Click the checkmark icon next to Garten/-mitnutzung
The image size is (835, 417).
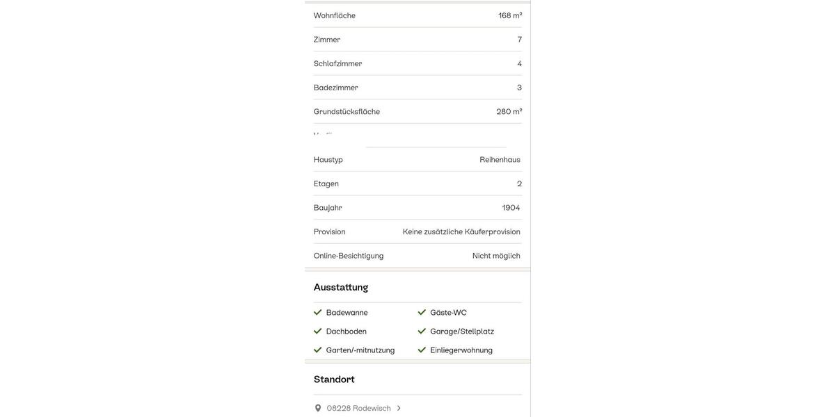click(x=318, y=350)
